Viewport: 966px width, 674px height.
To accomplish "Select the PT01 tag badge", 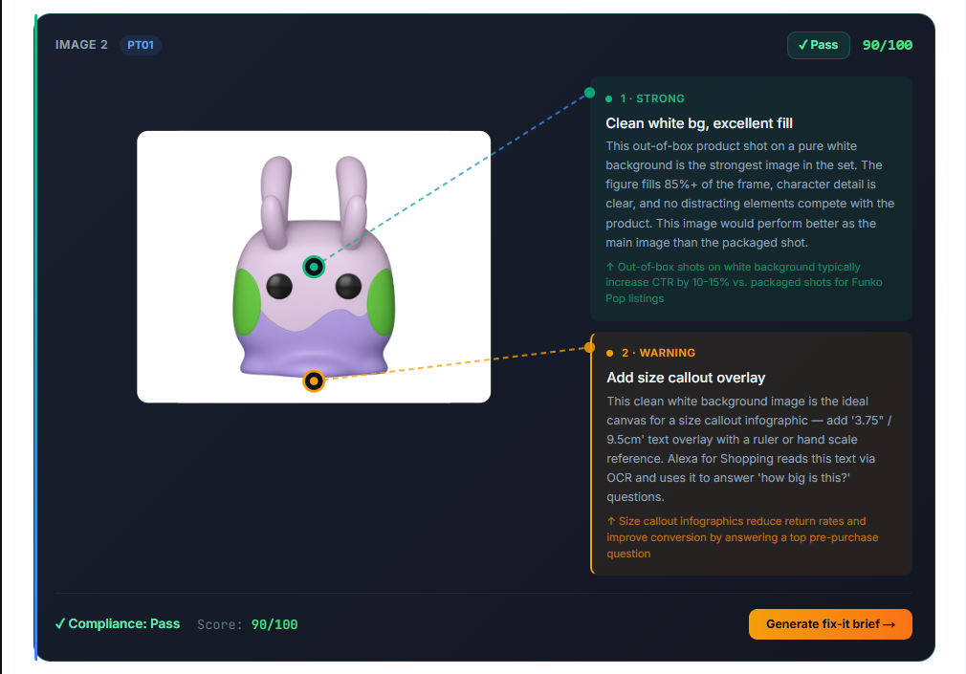I will coord(141,45).
